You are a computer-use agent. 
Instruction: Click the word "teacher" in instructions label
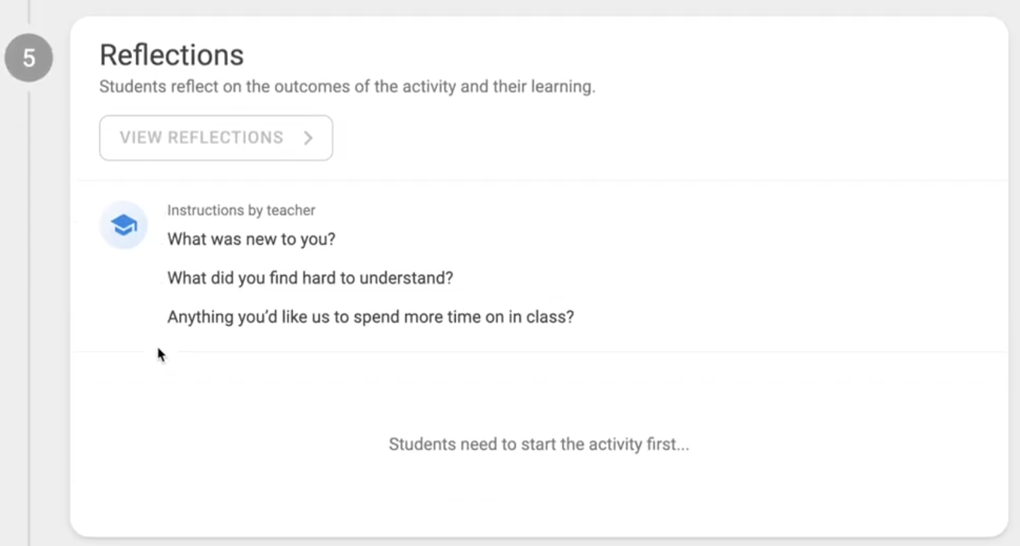(291, 210)
